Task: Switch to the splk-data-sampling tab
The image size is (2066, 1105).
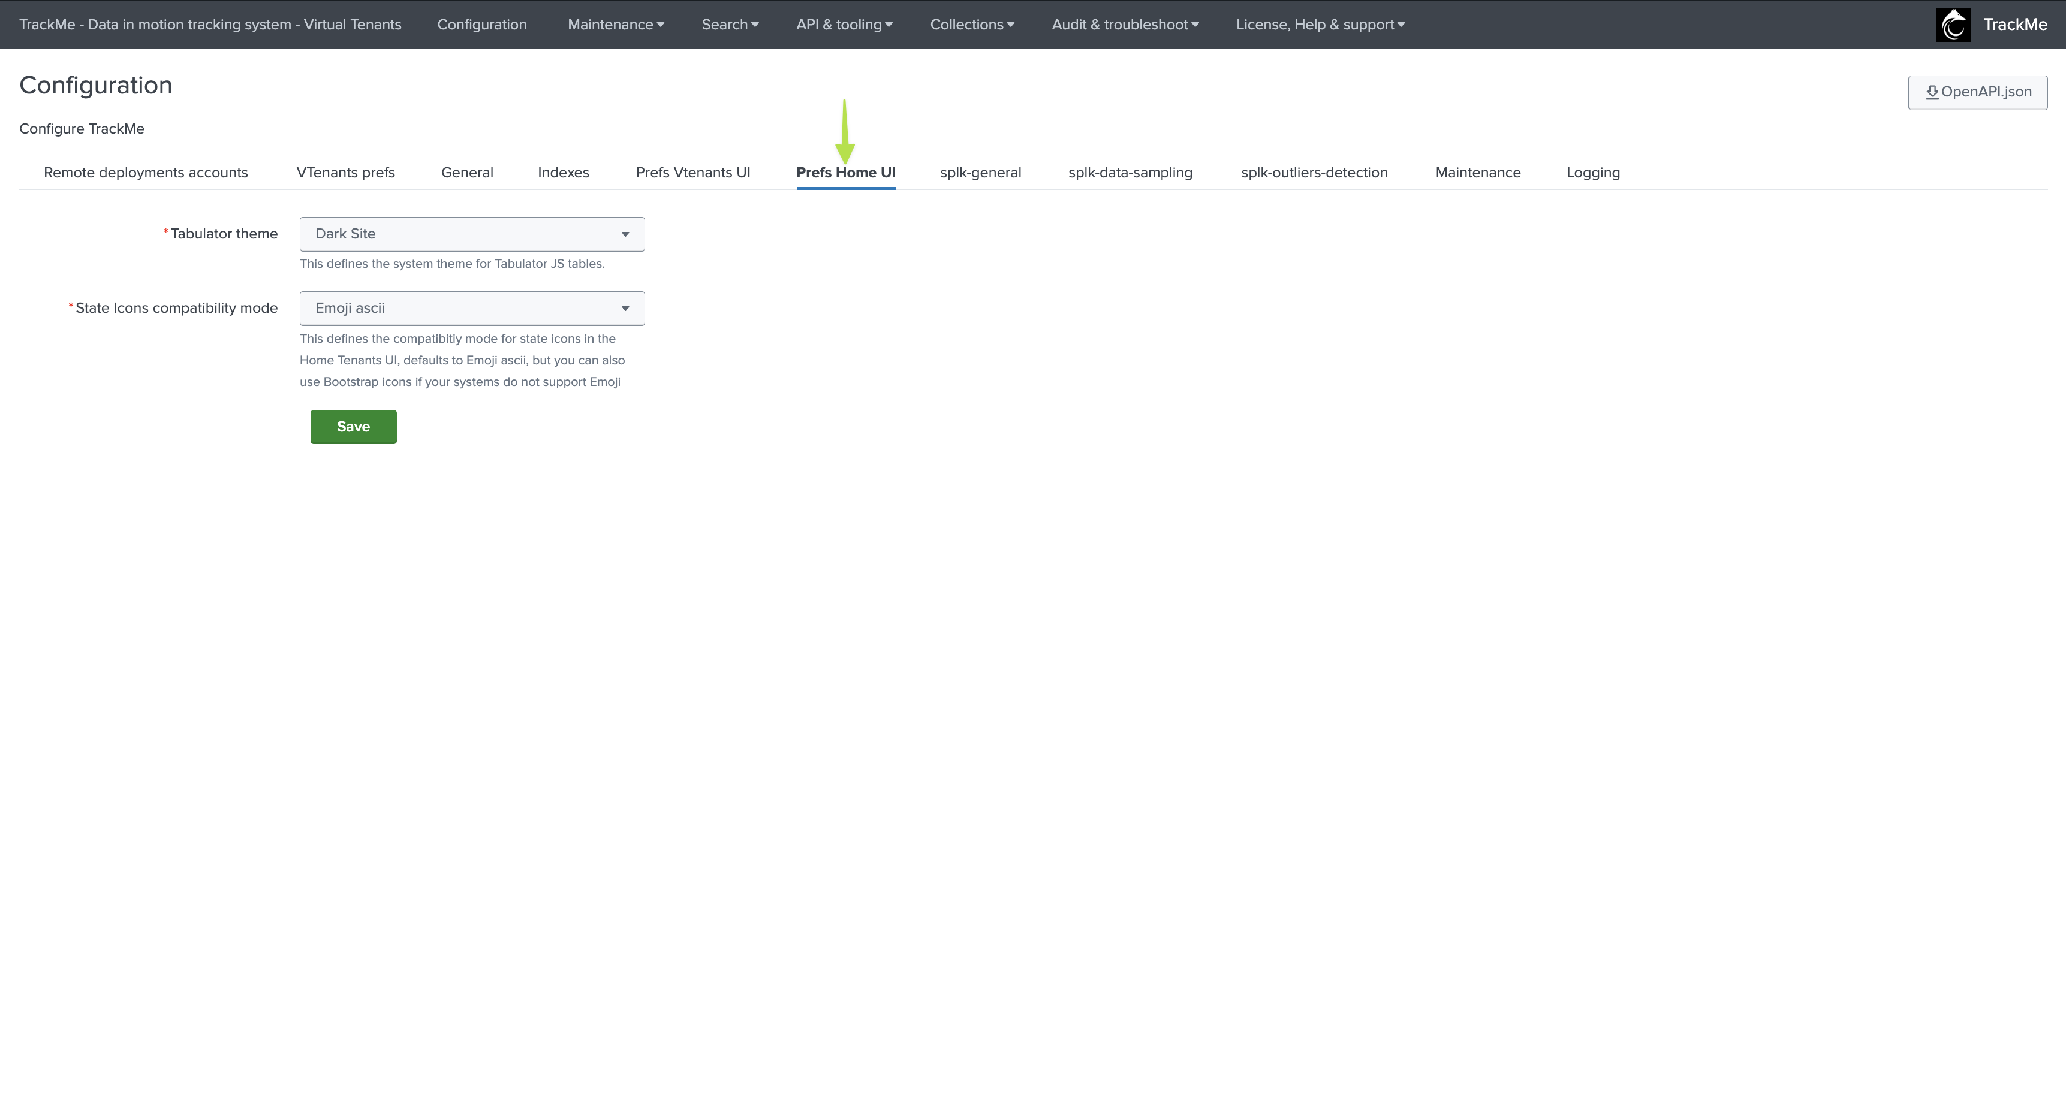Action: pyautogui.click(x=1130, y=173)
